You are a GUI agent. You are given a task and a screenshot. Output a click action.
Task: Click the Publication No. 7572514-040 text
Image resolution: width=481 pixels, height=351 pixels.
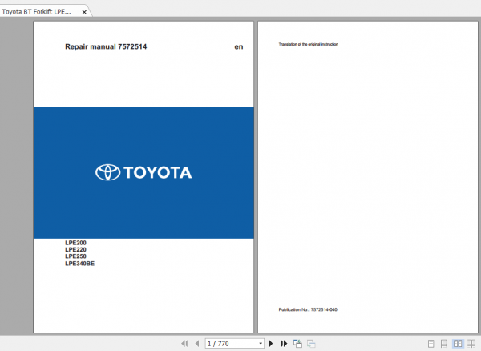(308, 309)
